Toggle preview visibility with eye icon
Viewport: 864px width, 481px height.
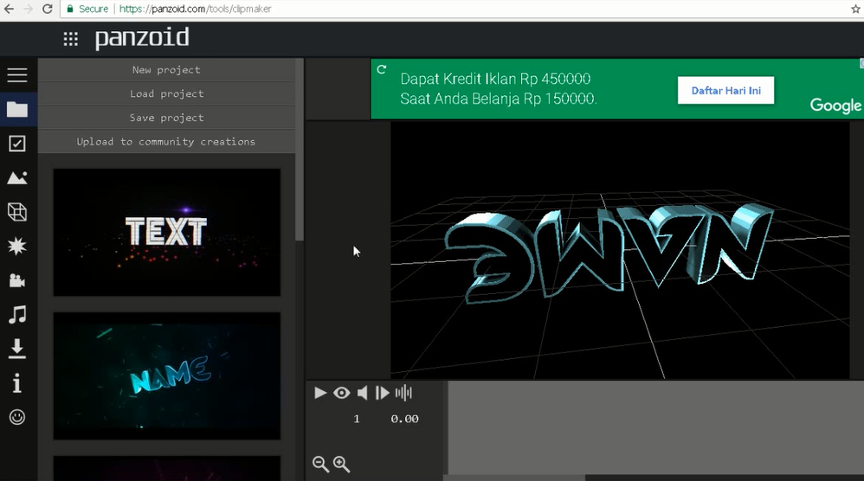tap(342, 393)
